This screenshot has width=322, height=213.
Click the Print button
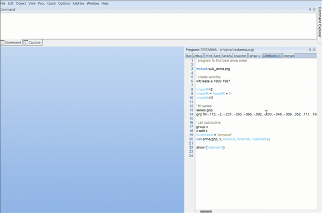210,56
